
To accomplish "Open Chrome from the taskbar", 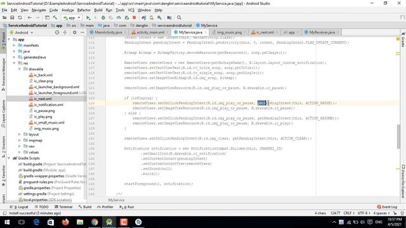I will pyautogui.click(x=95, y=222).
